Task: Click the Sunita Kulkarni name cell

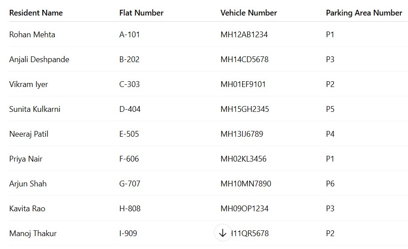Action: (x=35, y=109)
